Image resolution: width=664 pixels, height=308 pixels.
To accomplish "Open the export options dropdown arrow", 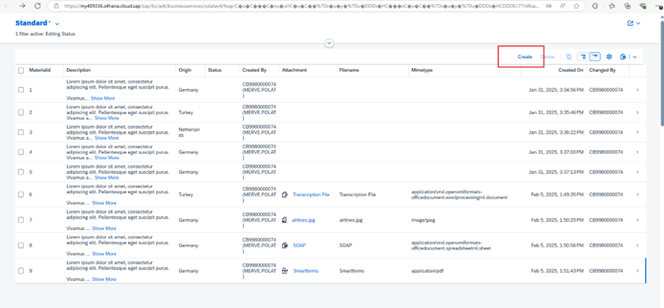I will point(634,57).
